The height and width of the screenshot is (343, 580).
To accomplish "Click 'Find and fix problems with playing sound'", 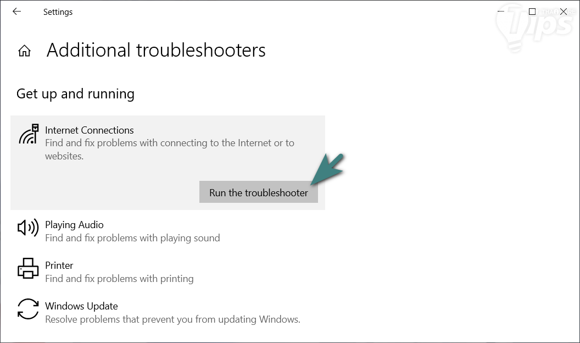I will (132, 238).
